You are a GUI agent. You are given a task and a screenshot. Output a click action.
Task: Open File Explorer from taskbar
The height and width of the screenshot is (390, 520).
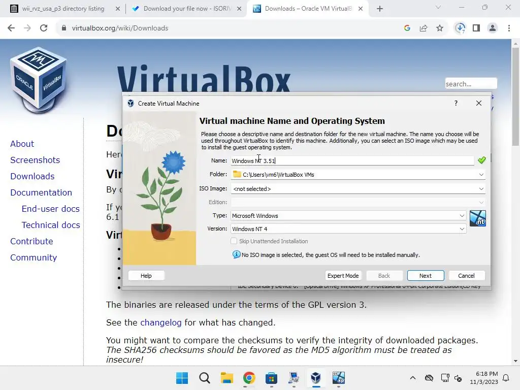[x=227, y=378]
